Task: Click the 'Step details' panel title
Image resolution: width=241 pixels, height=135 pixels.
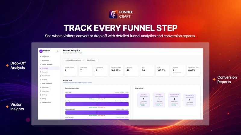Action: (139, 88)
